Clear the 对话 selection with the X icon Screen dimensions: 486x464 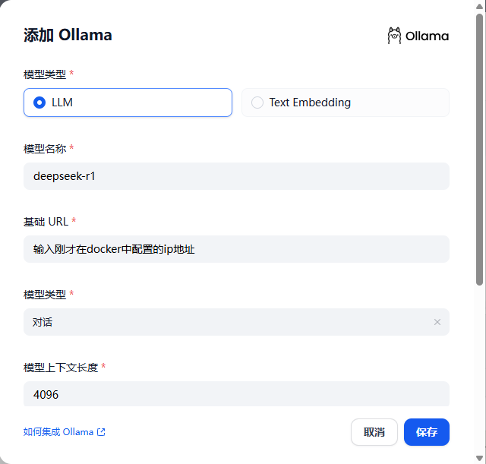click(x=437, y=322)
